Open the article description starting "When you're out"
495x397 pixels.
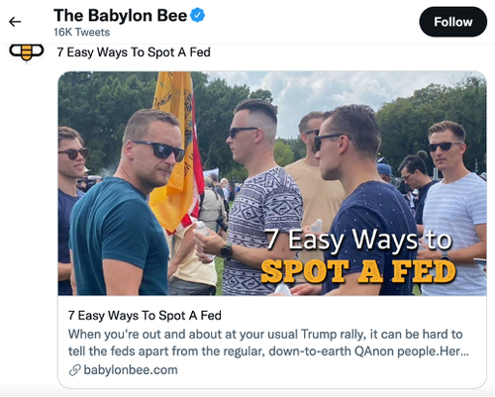[x=268, y=343]
